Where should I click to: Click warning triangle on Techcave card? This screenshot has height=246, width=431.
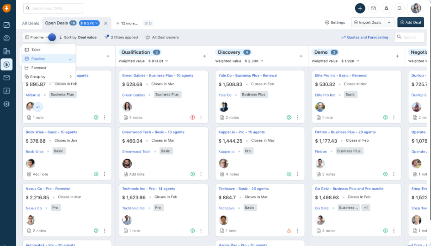tap(289, 231)
